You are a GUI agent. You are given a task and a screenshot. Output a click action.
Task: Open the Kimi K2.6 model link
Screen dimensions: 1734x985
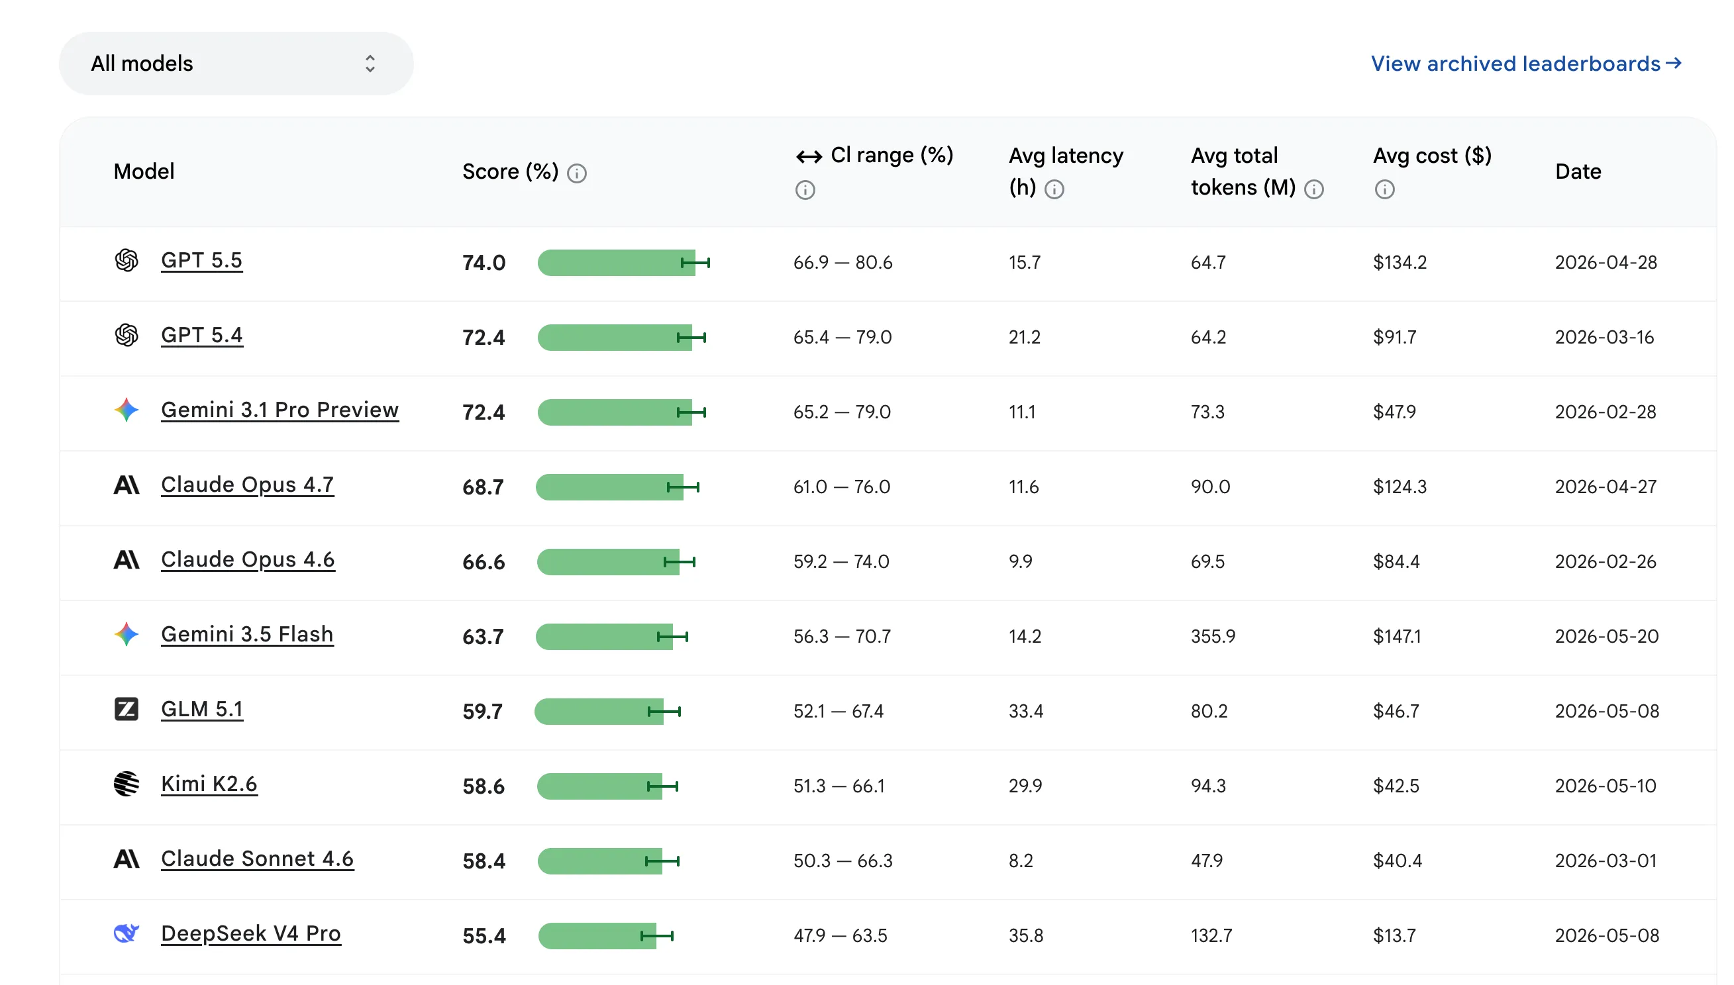(209, 784)
